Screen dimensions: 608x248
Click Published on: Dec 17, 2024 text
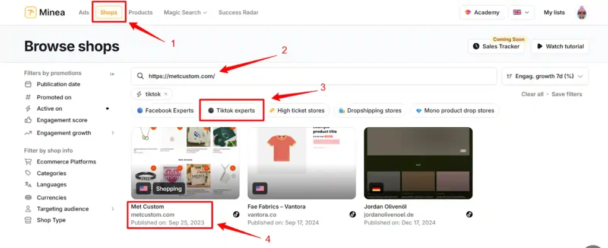tap(400, 223)
